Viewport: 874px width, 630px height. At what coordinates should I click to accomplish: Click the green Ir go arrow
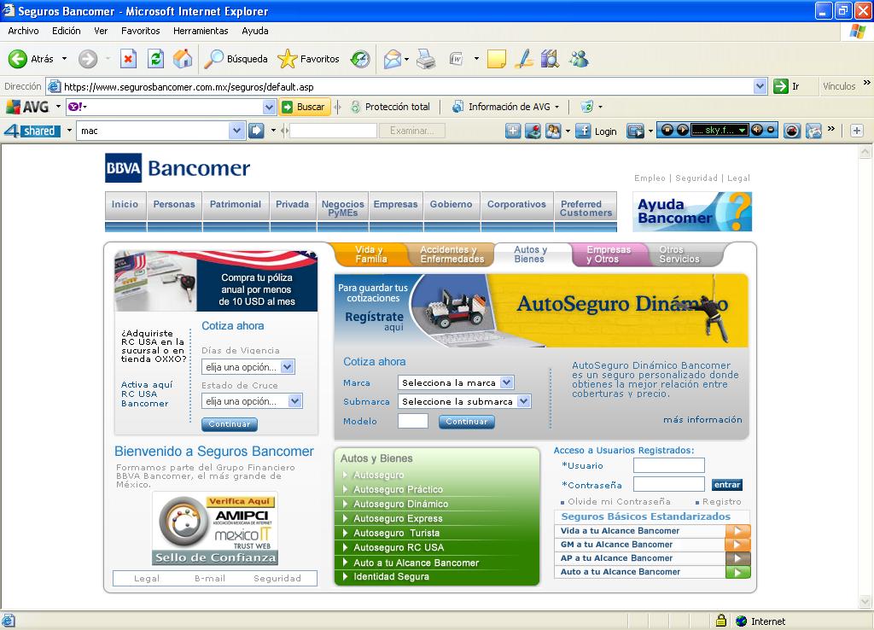tap(780, 86)
